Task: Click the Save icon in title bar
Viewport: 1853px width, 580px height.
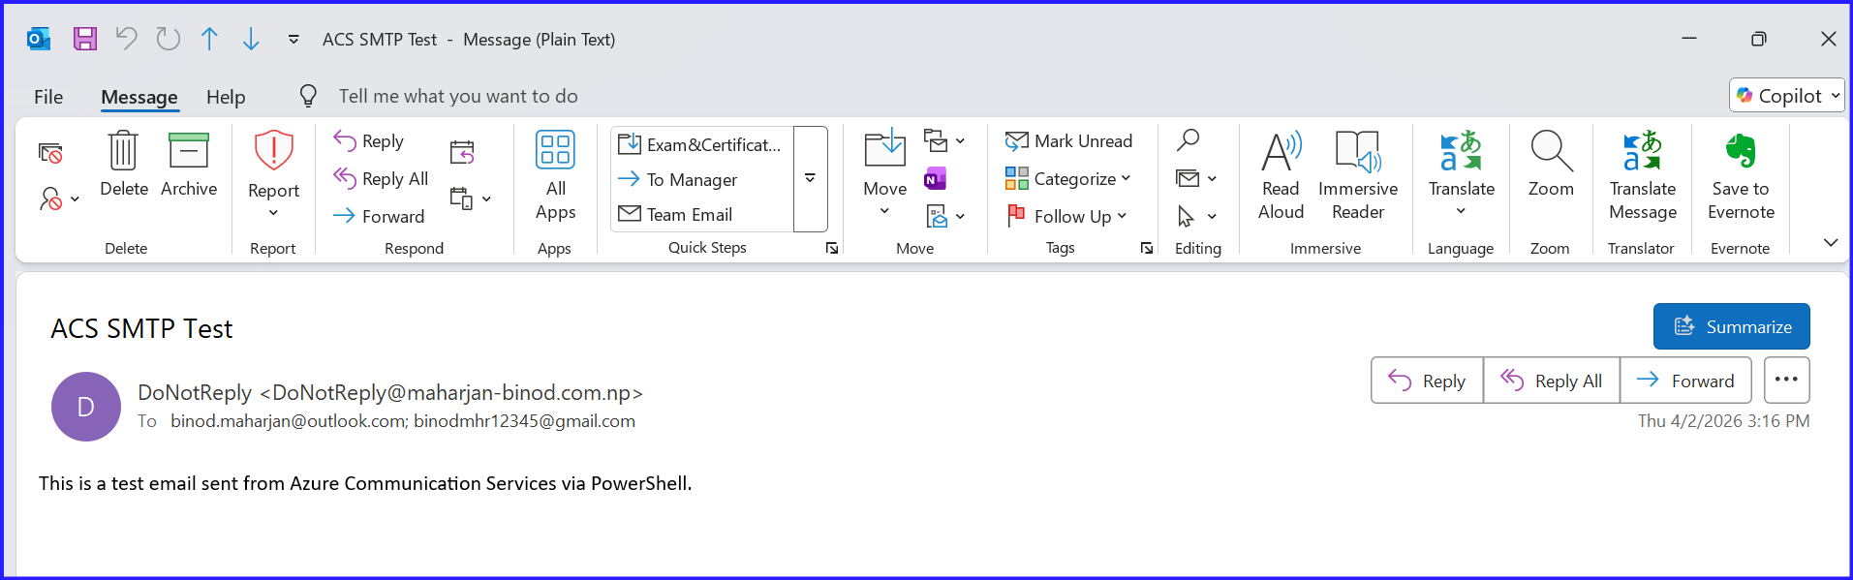Action: tap(85, 39)
